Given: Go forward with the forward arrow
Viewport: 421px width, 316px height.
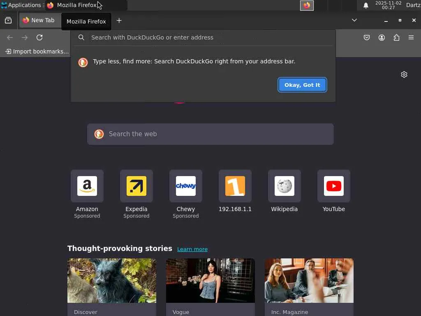Looking at the screenshot, I should click(25, 37).
